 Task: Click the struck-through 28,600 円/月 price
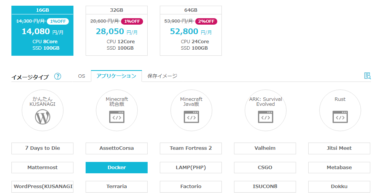105,21
